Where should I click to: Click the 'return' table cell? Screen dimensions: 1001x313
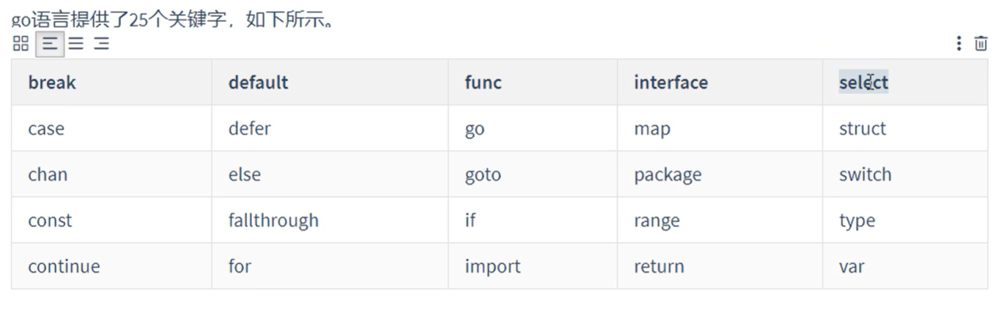click(720, 266)
